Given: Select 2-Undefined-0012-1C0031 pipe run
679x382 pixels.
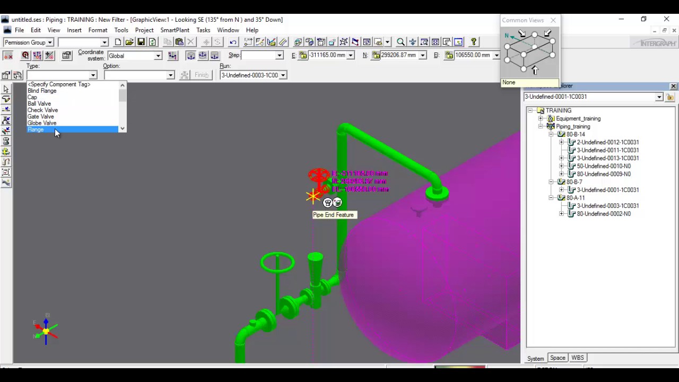Looking at the screenshot, I should point(608,142).
